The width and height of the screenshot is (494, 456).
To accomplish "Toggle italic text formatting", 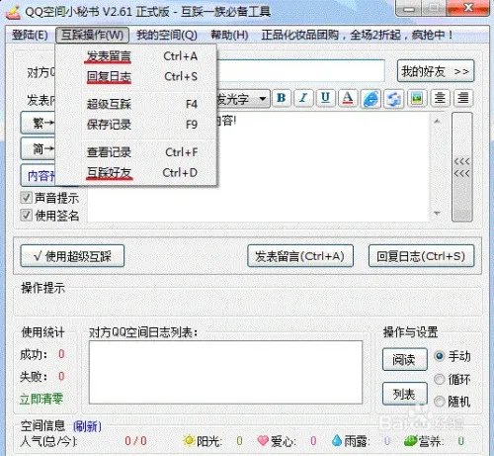I will tap(303, 98).
